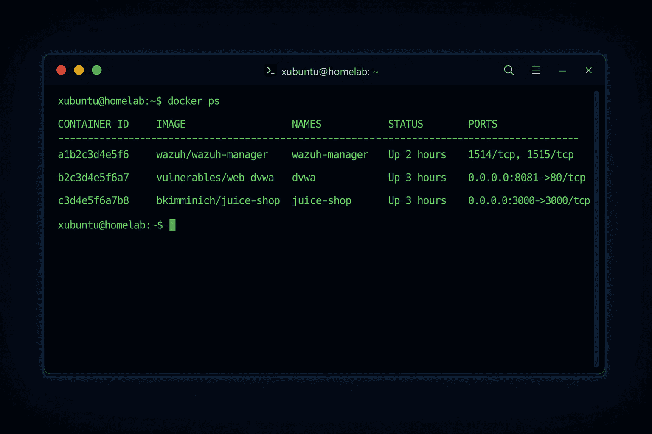The width and height of the screenshot is (652, 434).
Task: Click ports 0.0.0.0:8081->80/tcp
Action: pyautogui.click(x=527, y=178)
